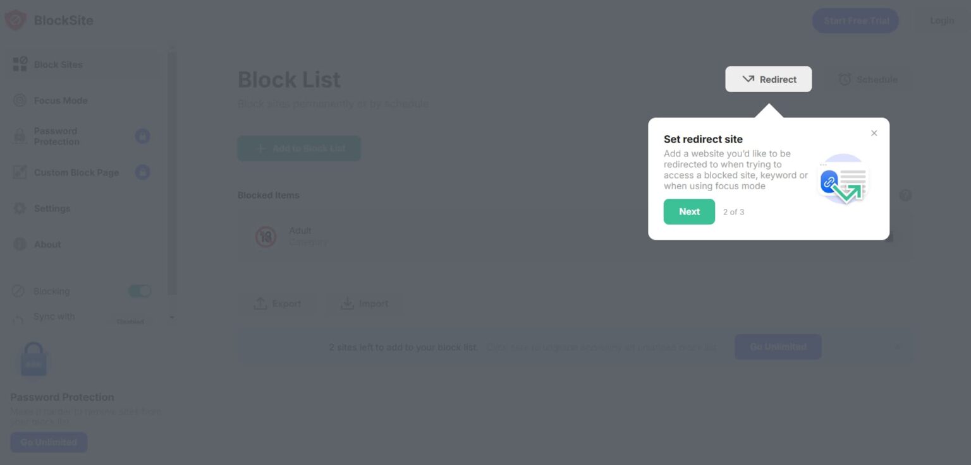Click the BlockSite shield logo
971x465 pixels.
pyautogui.click(x=15, y=20)
